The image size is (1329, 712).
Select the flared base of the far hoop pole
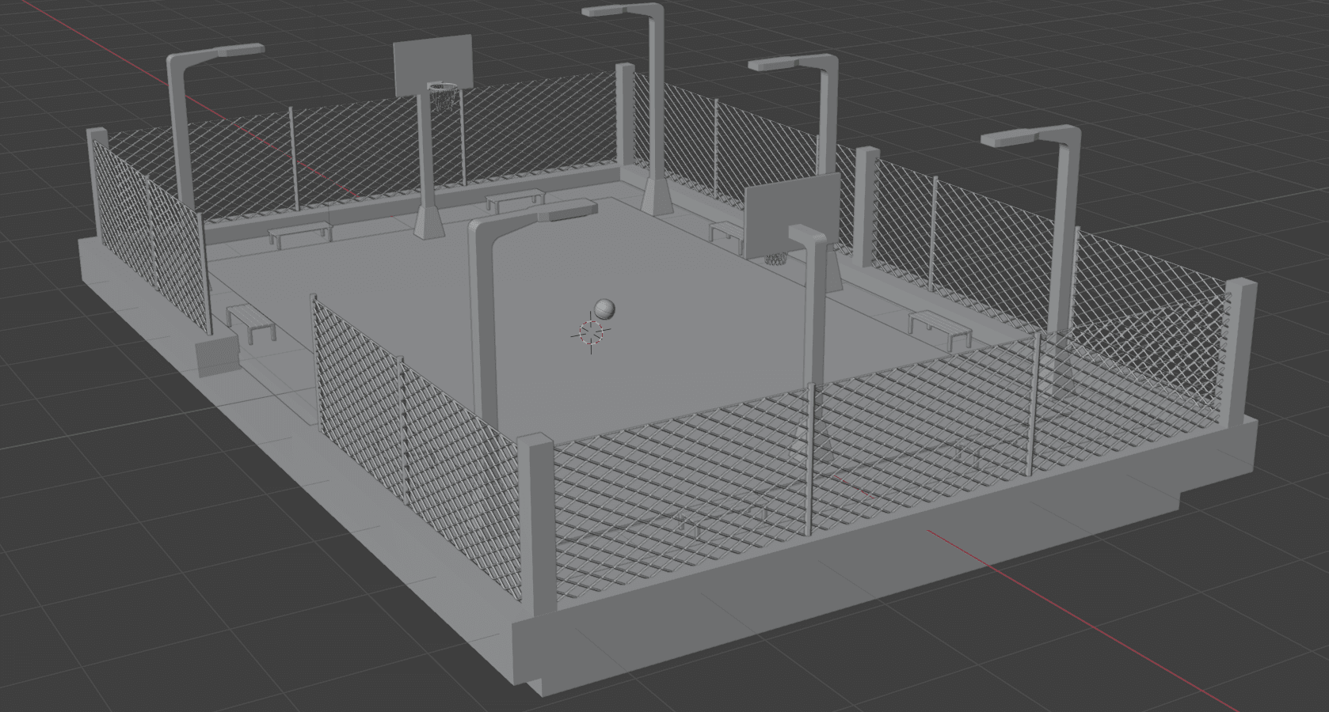429,222
